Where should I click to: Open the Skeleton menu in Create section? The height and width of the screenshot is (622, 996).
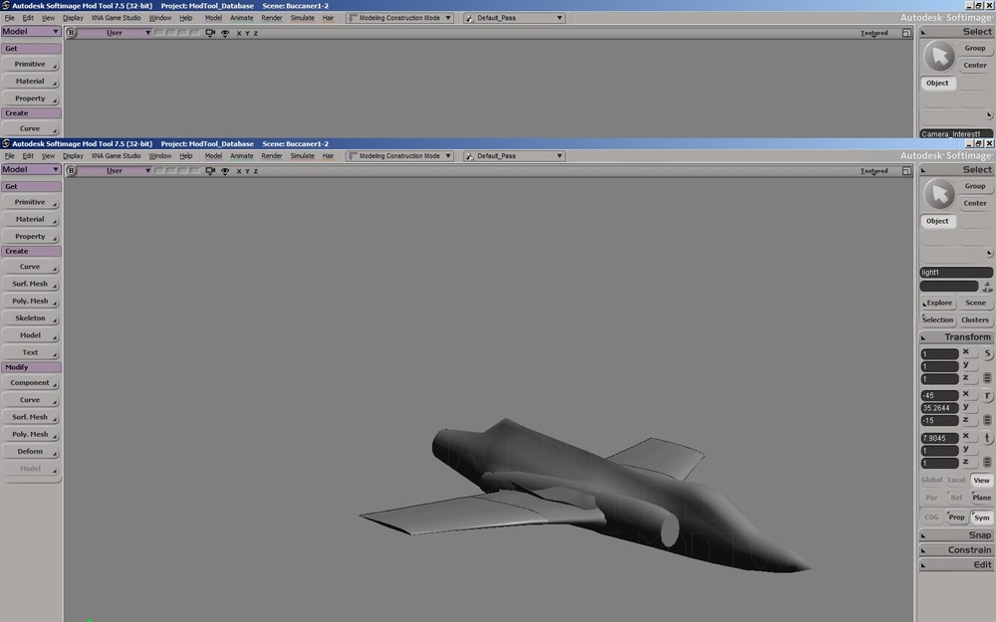tap(31, 318)
